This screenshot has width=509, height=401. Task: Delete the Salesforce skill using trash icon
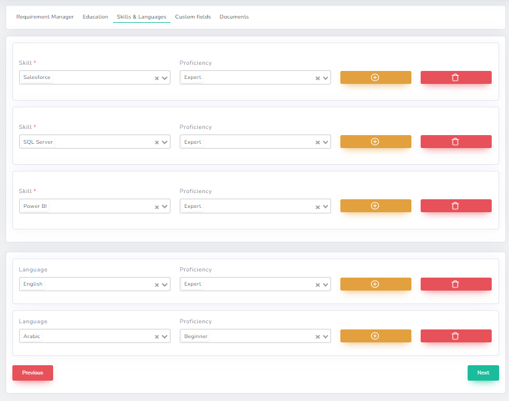coord(455,77)
